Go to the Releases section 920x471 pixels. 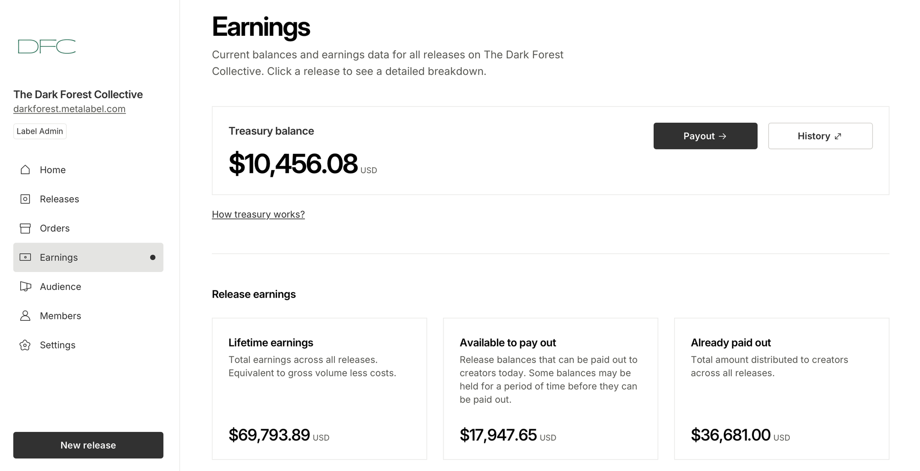click(59, 199)
